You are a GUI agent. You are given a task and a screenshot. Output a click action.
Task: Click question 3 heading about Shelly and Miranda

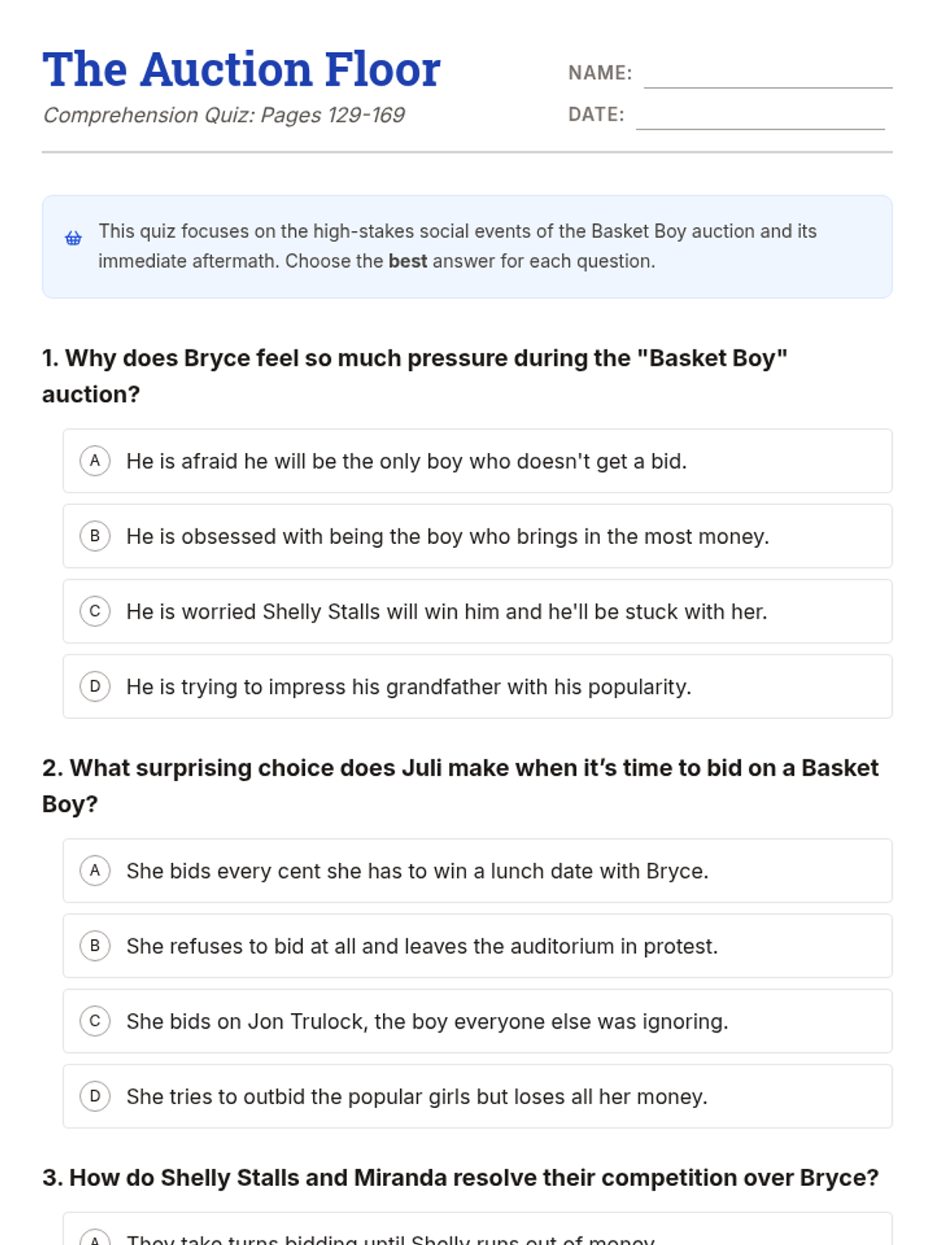[460, 1177]
